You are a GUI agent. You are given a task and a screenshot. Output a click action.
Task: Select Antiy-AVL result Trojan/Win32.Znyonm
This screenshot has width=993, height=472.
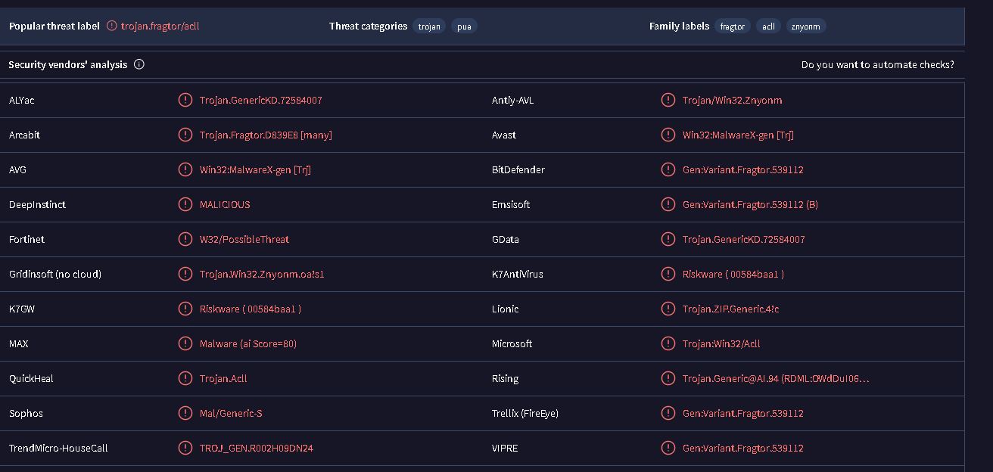point(733,100)
